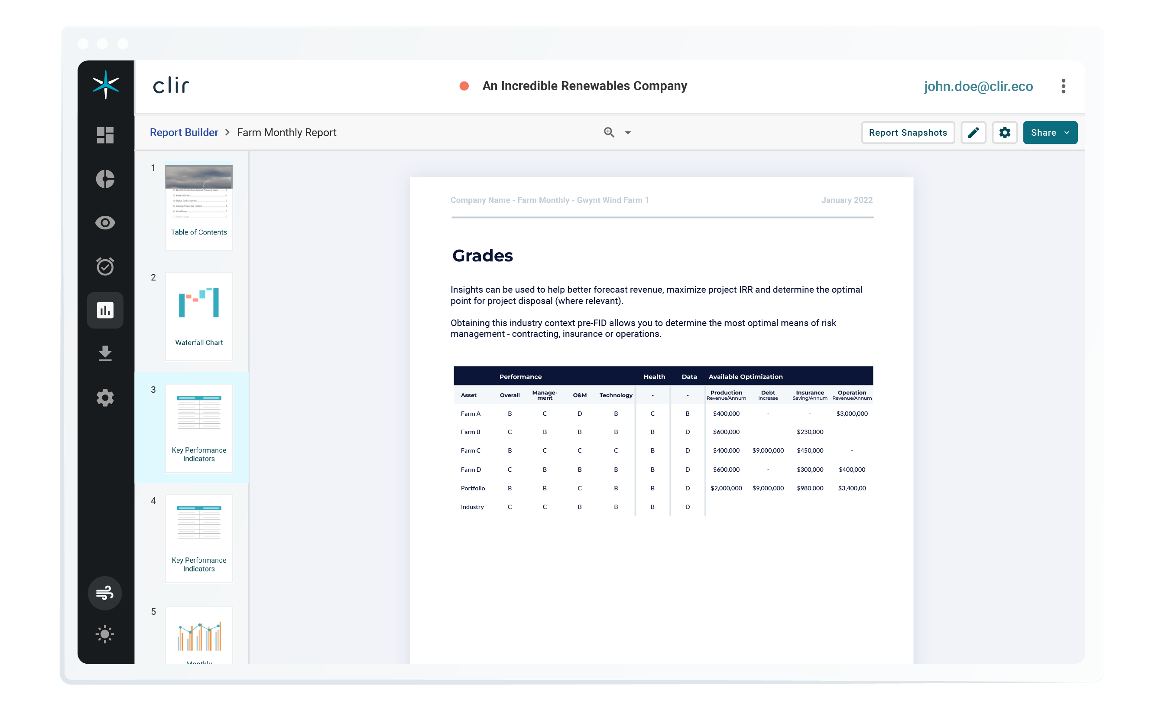Click the $300,000 Insurance value for Farm D
The image size is (1165, 708).
[810, 470]
